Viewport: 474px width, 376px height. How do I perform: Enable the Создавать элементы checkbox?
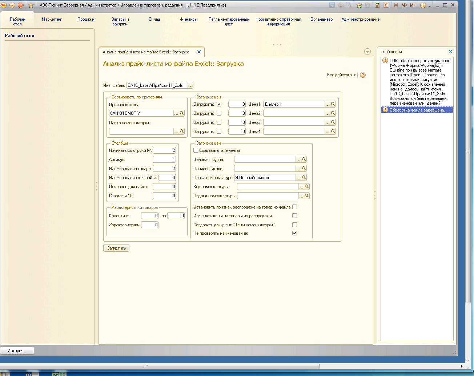tap(196, 150)
